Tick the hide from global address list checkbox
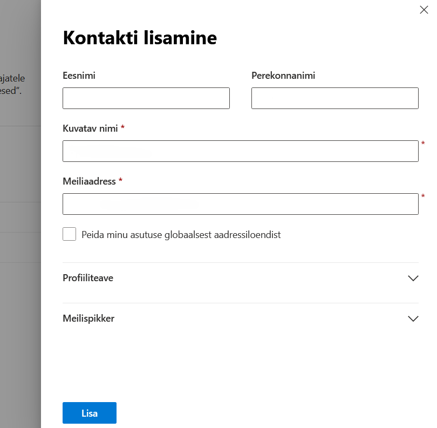Image resolution: width=437 pixels, height=428 pixels. click(x=70, y=234)
